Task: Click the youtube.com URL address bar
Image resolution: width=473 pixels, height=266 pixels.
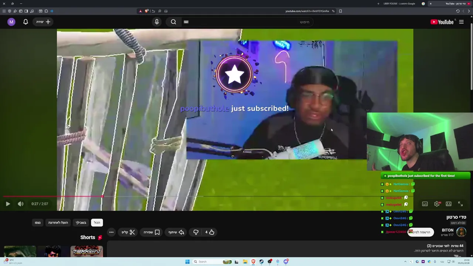Action: (307, 11)
